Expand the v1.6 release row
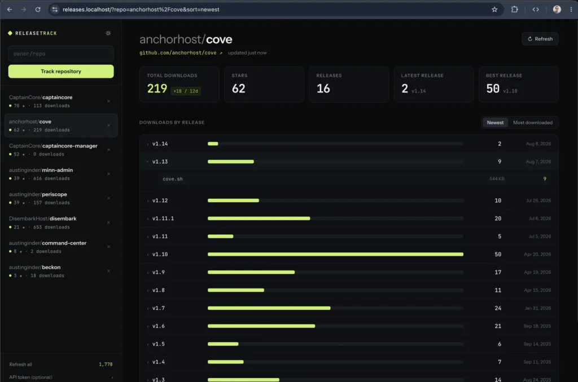The width and height of the screenshot is (578, 382). click(349, 326)
